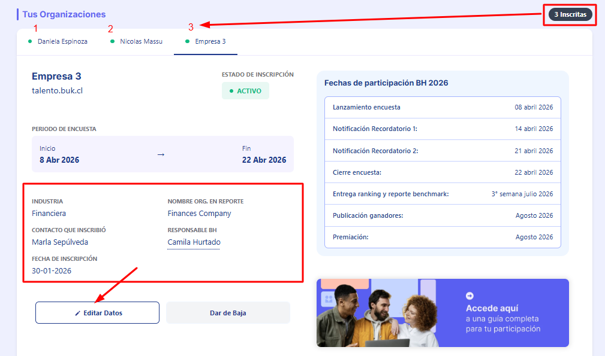The width and height of the screenshot is (605, 356).
Task: Click the green ACTIVO status badge
Action: coord(245,91)
